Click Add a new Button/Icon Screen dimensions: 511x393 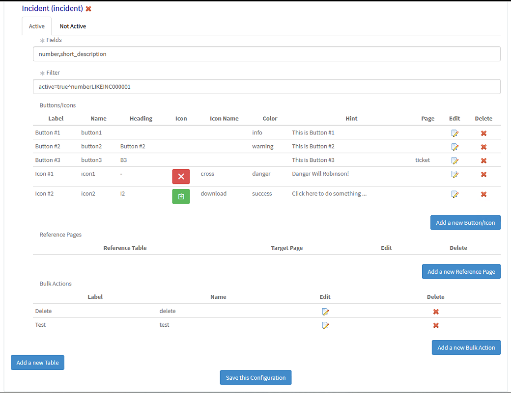click(465, 222)
